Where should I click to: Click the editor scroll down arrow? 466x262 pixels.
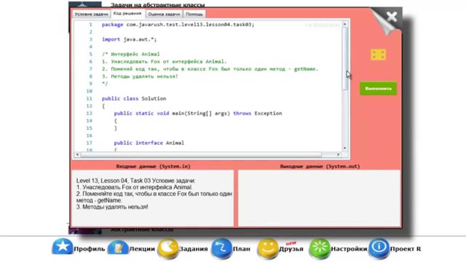[x=345, y=148]
